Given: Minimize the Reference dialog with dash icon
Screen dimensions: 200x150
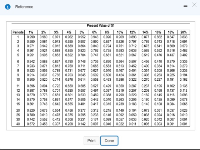Looking at the screenshot, I should point(186,6).
